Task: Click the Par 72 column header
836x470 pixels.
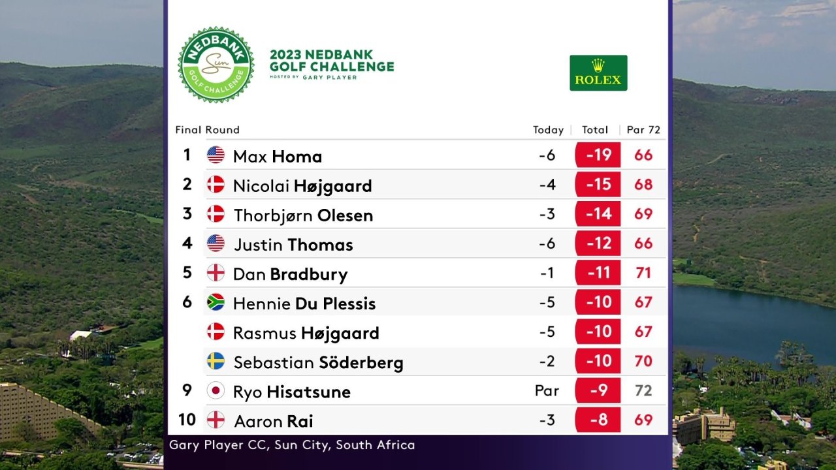Action: tap(643, 130)
